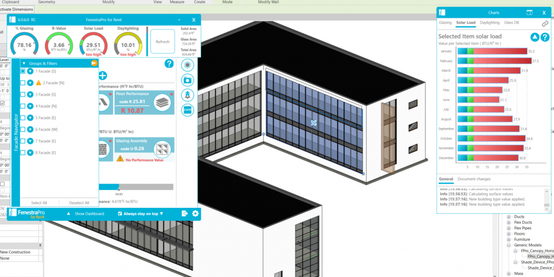The width and height of the screenshot is (554, 277).
Task: Expand the Ducts tree node
Action: click(x=509, y=217)
